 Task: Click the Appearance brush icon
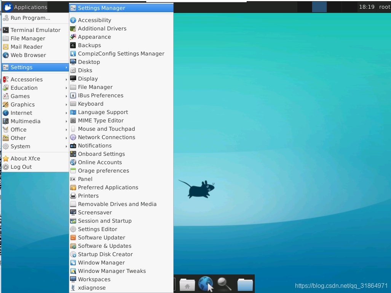(73, 37)
